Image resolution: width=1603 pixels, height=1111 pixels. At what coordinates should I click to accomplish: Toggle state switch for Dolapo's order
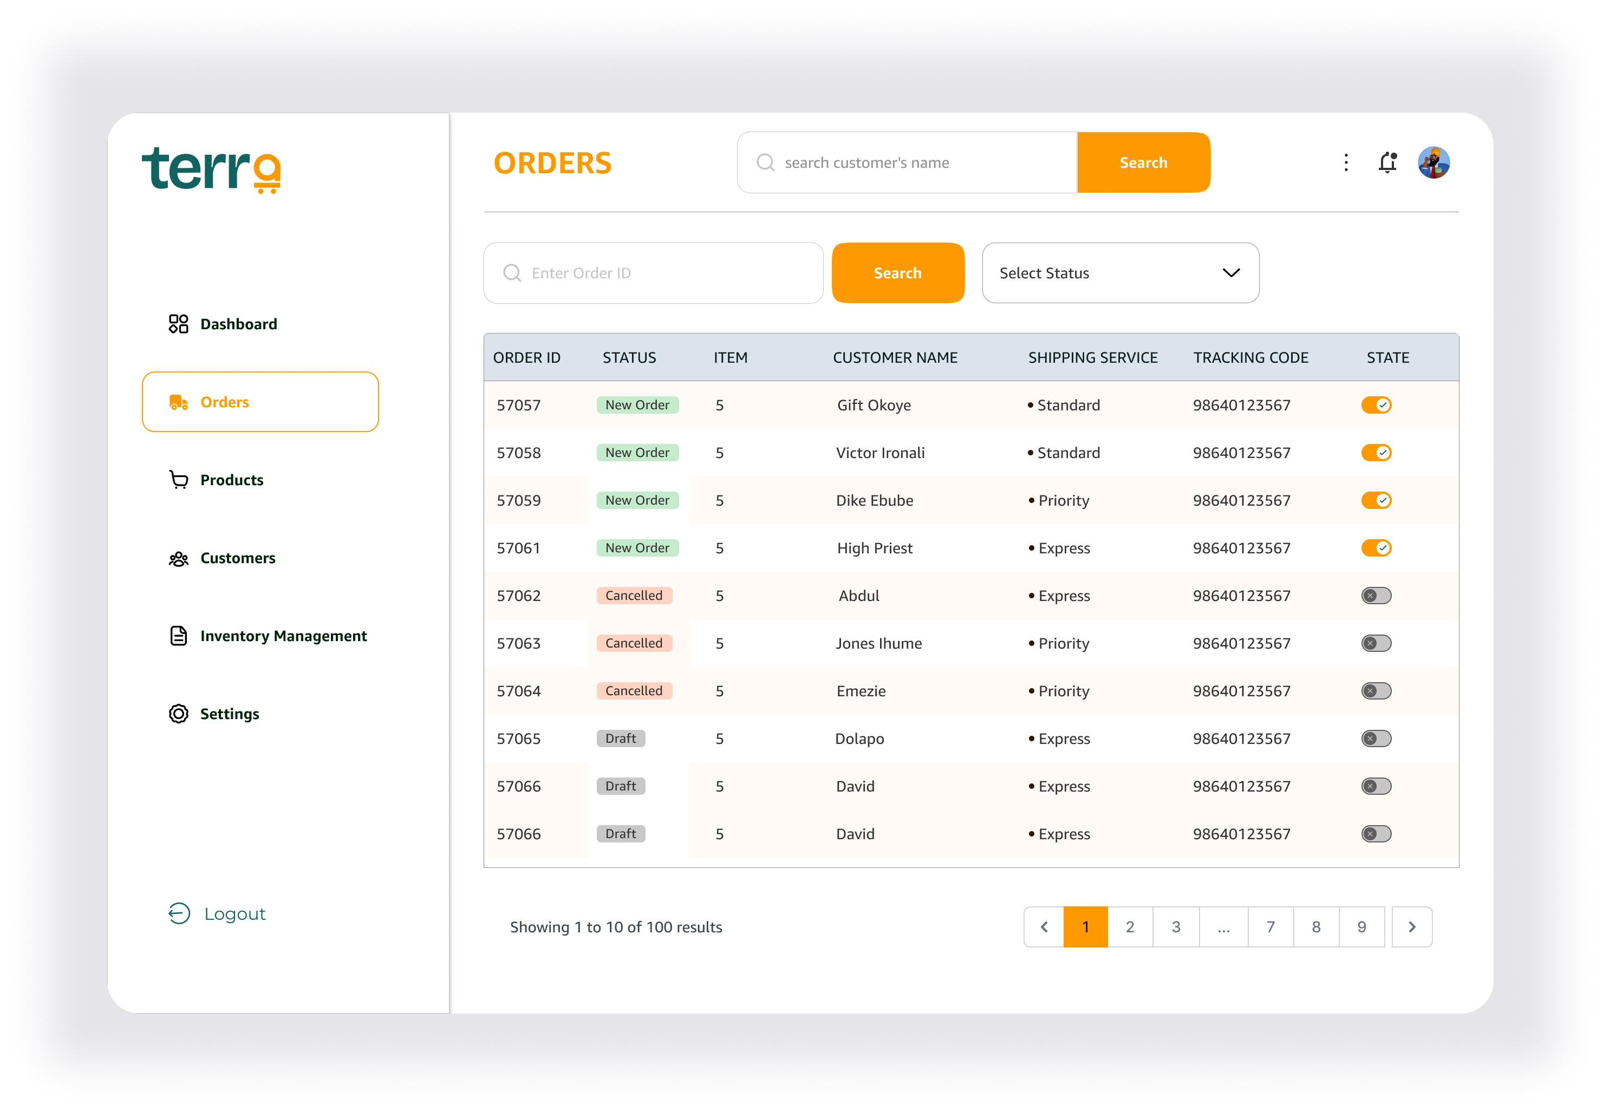(1376, 739)
